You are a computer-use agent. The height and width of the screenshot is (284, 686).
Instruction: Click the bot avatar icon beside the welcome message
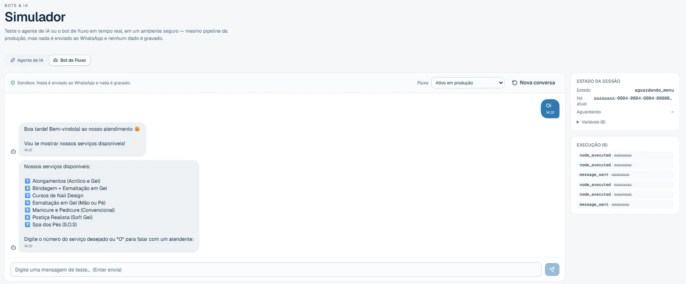[x=13, y=151]
